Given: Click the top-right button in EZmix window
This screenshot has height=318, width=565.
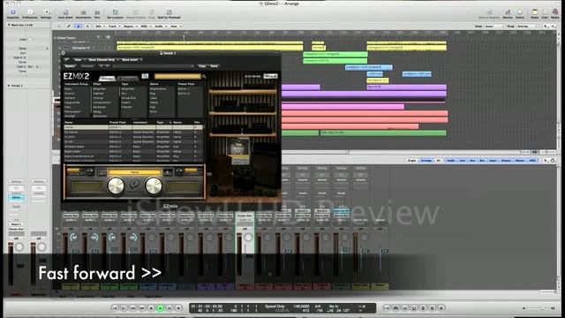Looking at the screenshot, I should pyautogui.click(x=270, y=76).
